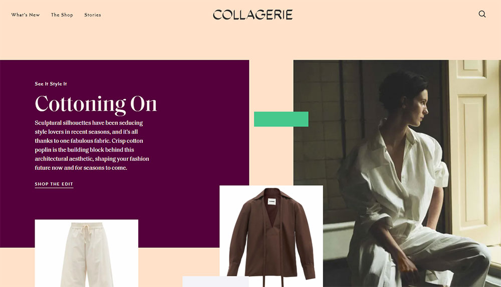Viewport: 501px width, 287px height.
Task: Open the search magnifier icon
Action: point(482,14)
